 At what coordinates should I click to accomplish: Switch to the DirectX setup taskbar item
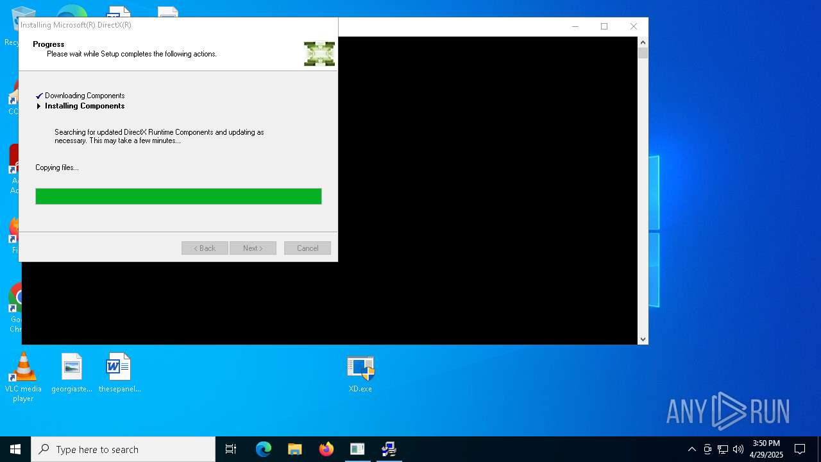pos(389,449)
